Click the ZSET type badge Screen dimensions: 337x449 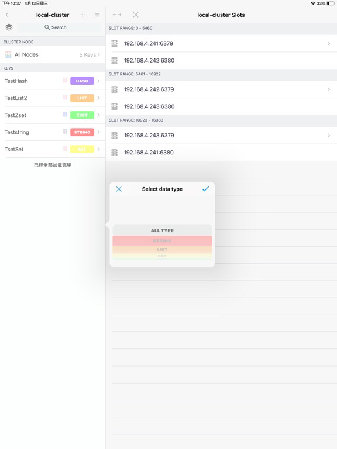point(82,115)
